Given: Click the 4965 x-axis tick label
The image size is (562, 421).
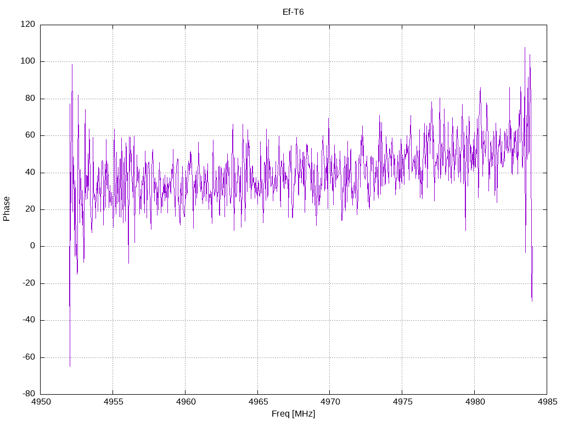Looking at the screenshot, I should pos(258,402).
